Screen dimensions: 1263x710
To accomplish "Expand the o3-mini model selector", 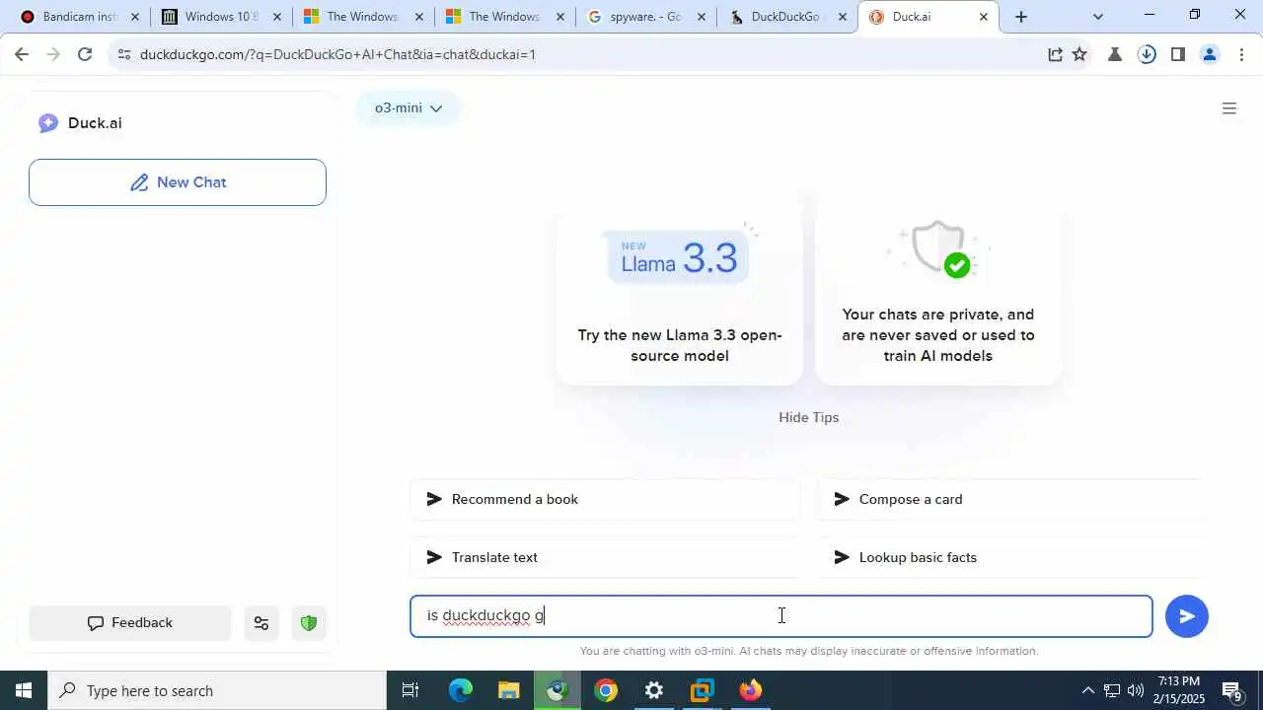I will (x=409, y=108).
